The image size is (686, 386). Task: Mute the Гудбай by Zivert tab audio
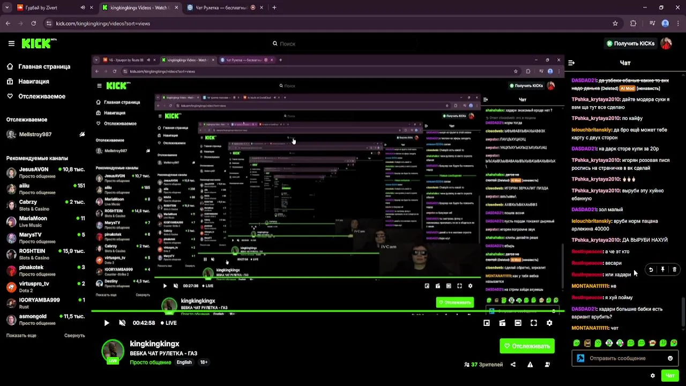tap(83, 8)
